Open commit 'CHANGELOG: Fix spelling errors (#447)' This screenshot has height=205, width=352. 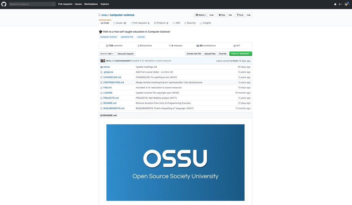click(156, 77)
